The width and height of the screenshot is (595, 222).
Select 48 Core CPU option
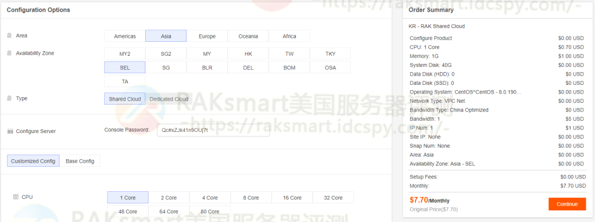[128, 212]
